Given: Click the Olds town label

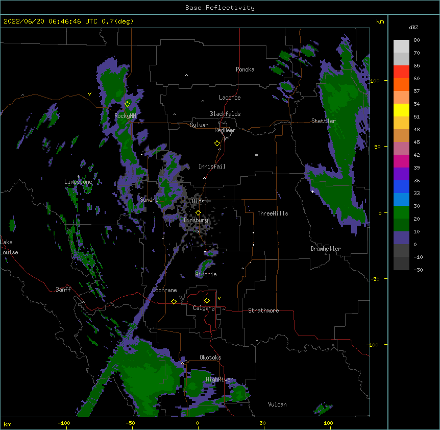Looking at the screenshot, I should [198, 201].
